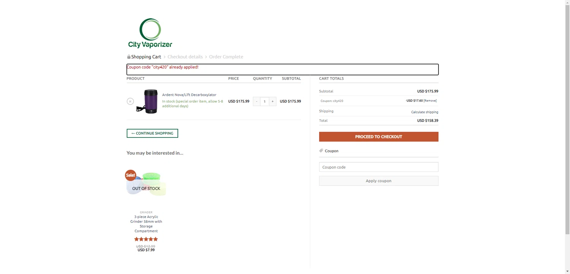The image size is (570, 274).
Task: Open Ardent Nova/Lift Decarboxylator product link
Action: point(189,95)
